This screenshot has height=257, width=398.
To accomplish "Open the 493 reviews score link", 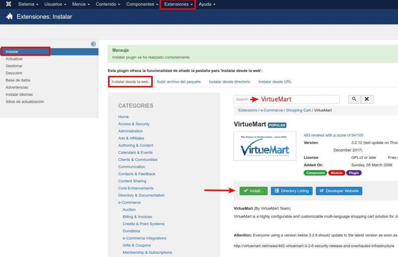I will [x=333, y=135].
